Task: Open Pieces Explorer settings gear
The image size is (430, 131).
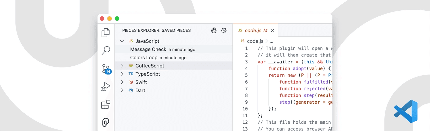Action: pyautogui.click(x=224, y=30)
